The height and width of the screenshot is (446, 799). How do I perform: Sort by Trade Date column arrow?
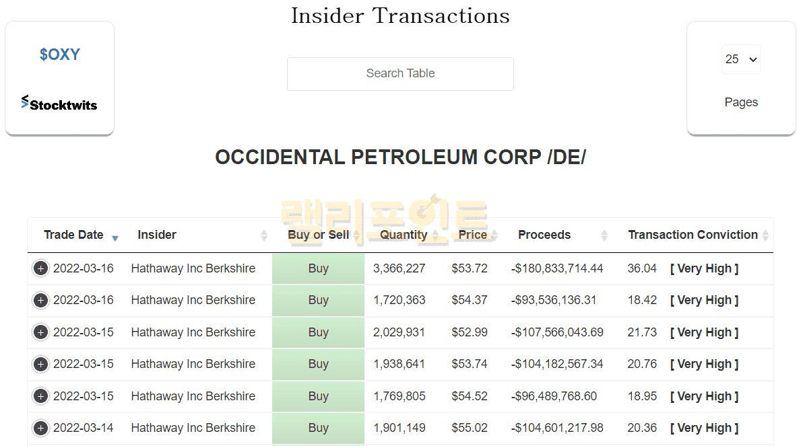(x=115, y=237)
